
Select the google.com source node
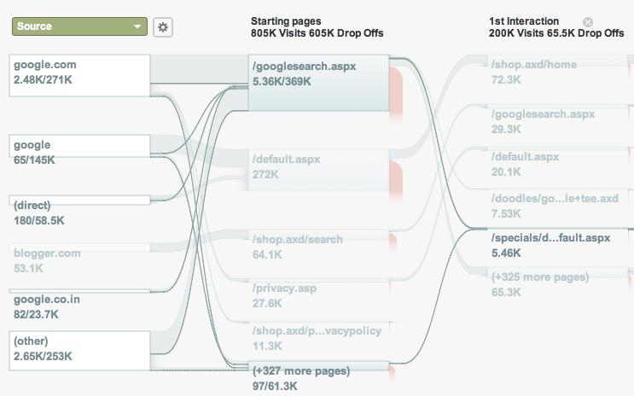tap(79, 76)
